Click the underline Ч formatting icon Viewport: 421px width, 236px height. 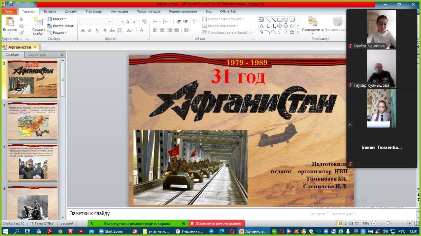97,30
